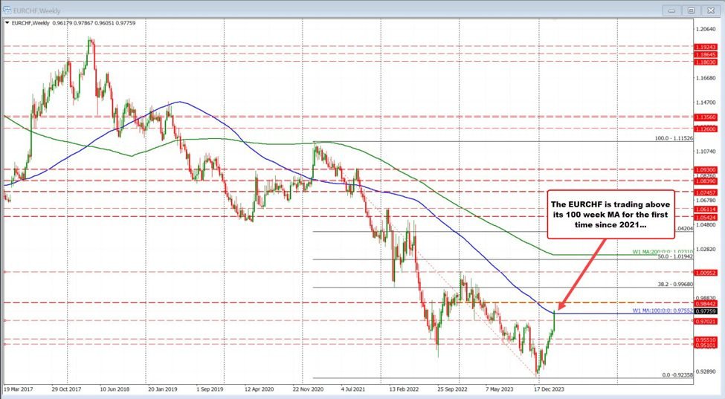Image resolution: width=725 pixels, height=399 pixels.
Task: Close the EURCHF Weekly chart window
Action: (709, 10)
